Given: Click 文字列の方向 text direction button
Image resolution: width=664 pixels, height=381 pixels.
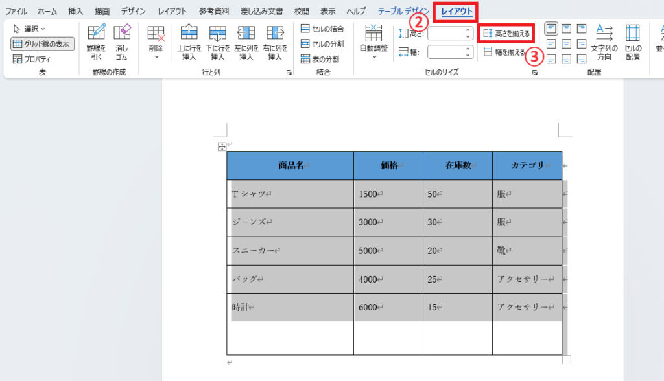Looking at the screenshot, I should (604, 42).
